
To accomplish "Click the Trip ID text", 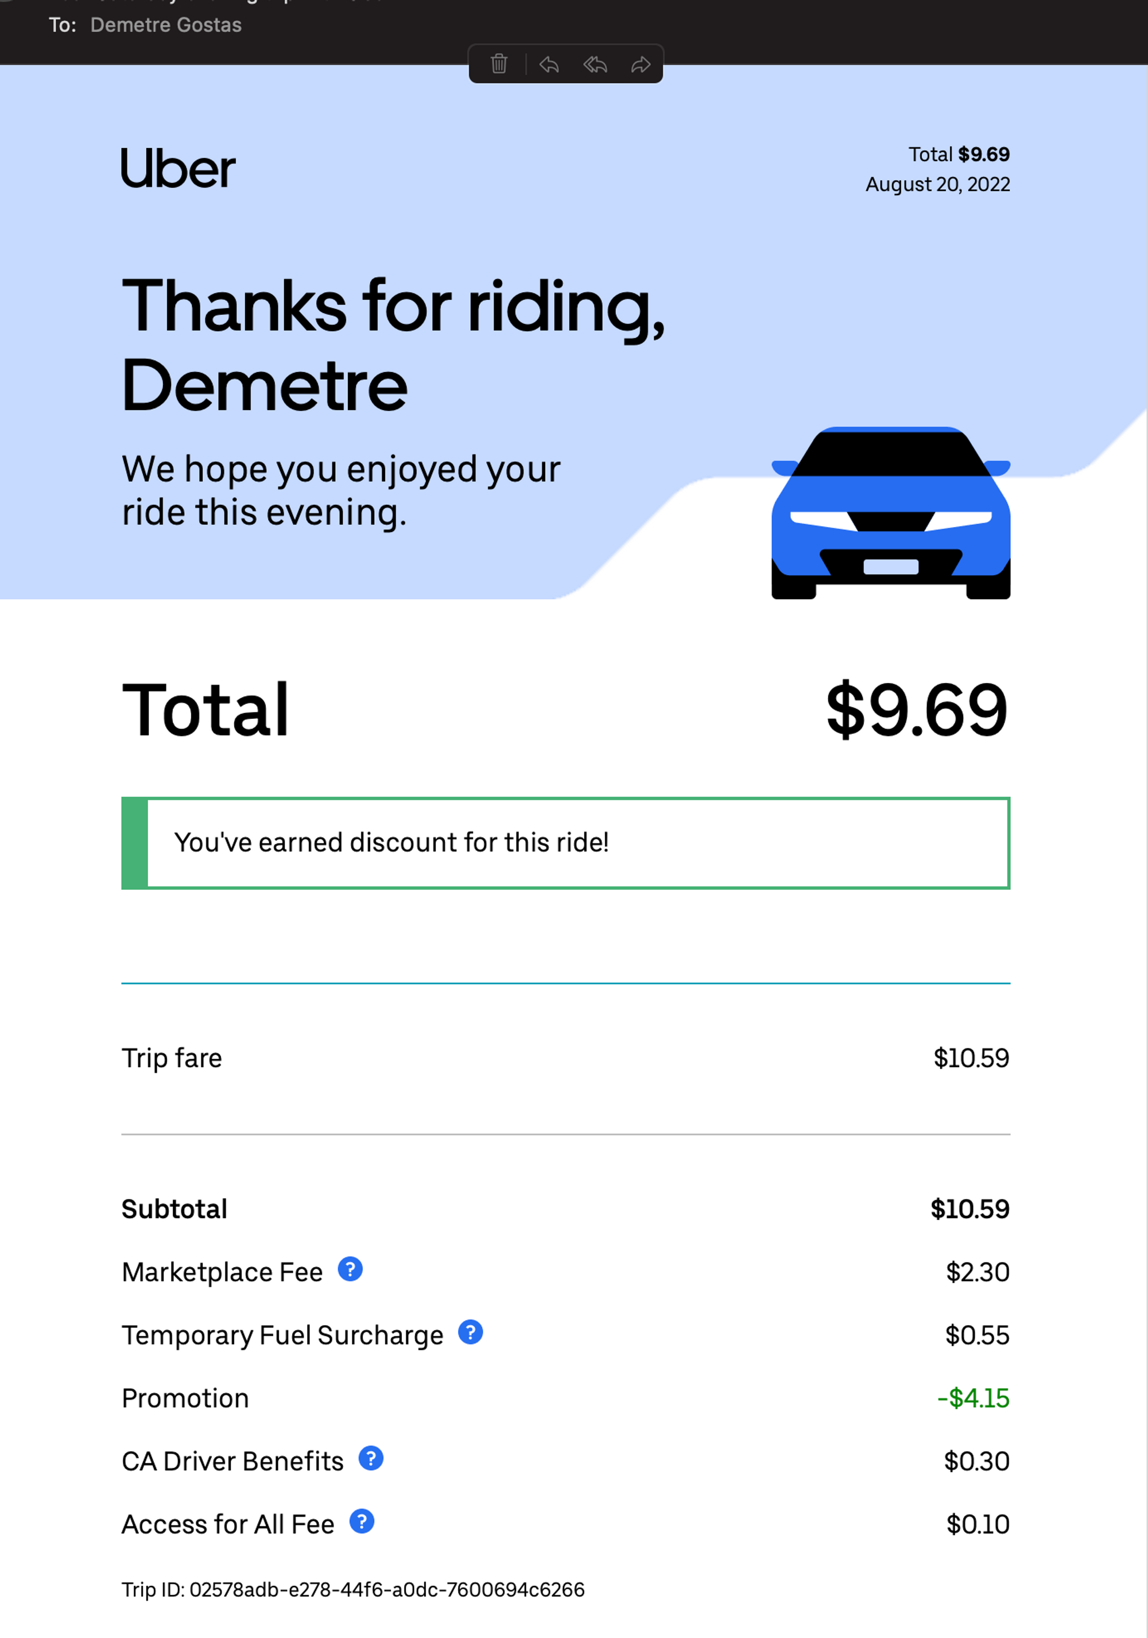I will [353, 1590].
